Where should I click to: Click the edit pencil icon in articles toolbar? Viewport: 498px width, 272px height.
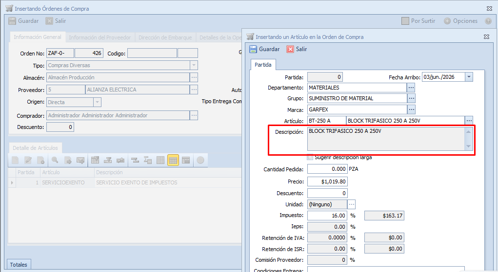point(28,160)
